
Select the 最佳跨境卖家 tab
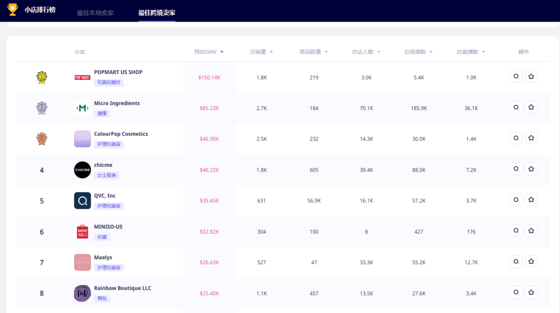point(157,13)
